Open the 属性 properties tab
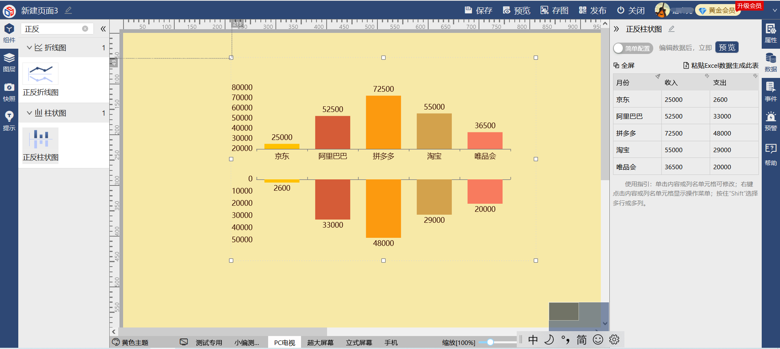 coord(771,33)
